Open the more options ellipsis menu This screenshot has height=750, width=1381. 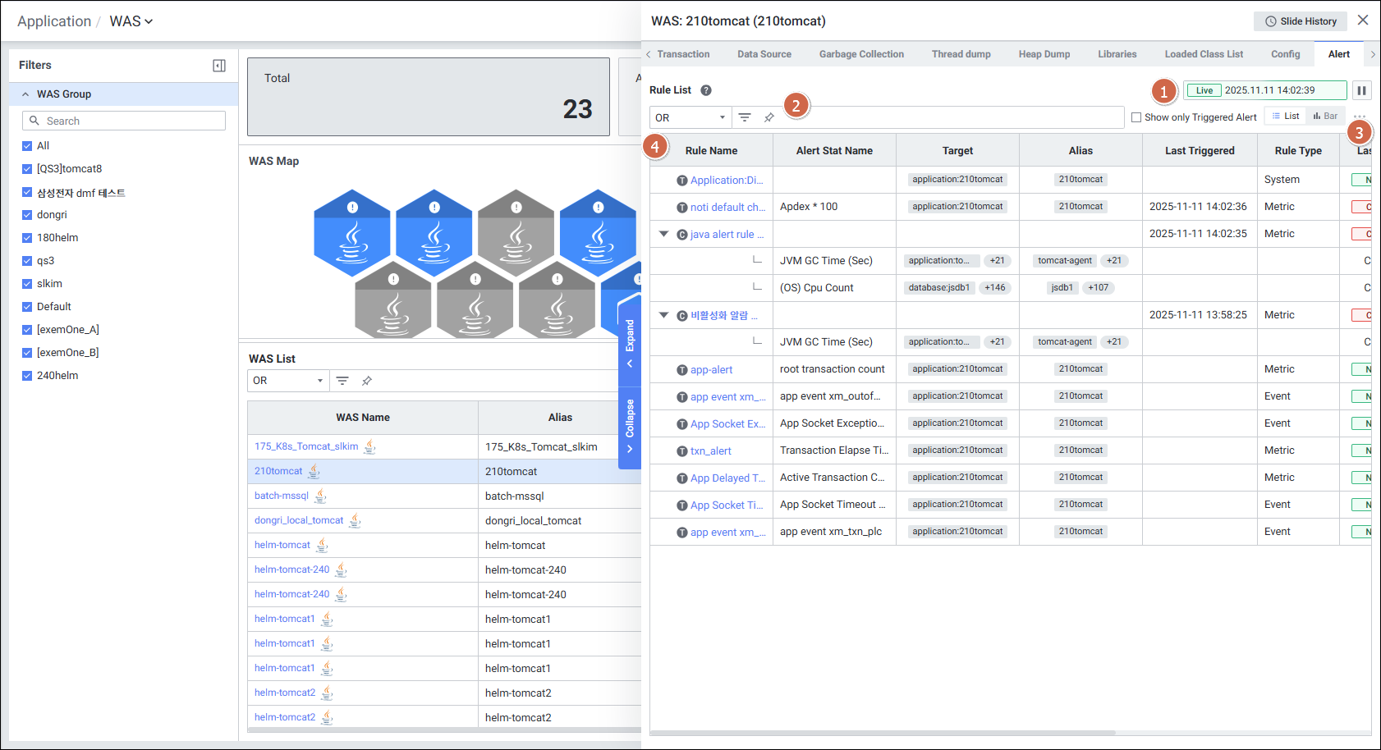pos(1360,117)
